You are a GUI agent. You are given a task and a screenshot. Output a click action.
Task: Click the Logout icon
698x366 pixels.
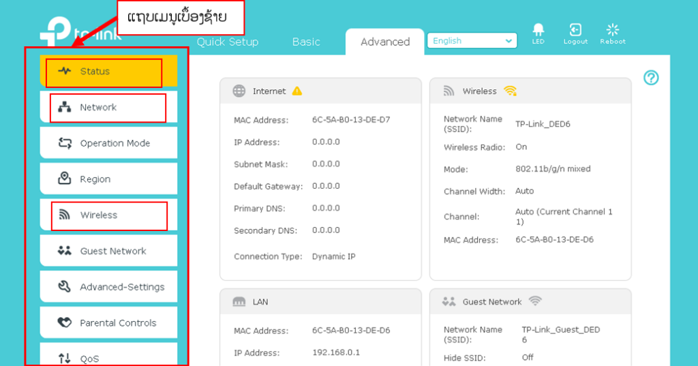click(x=575, y=30)
